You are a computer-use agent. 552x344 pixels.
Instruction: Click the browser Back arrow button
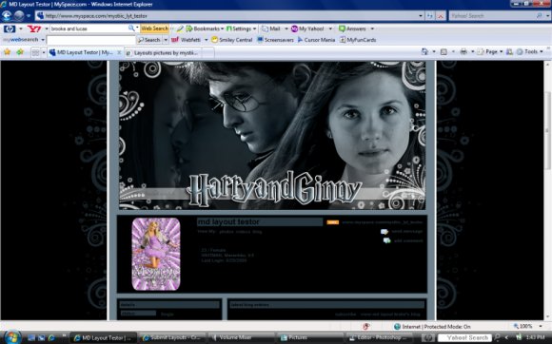[7, 16]
